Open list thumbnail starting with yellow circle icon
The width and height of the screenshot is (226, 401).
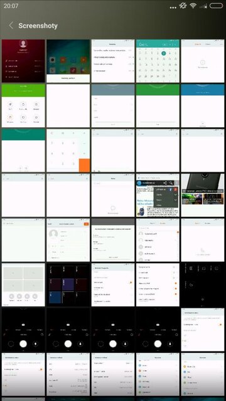pos(202,374)
